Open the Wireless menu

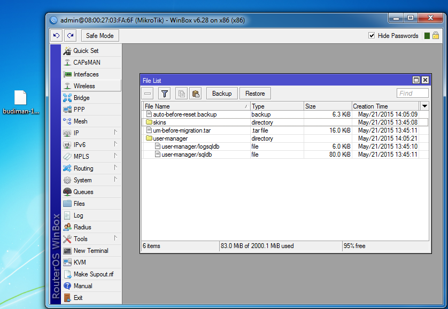[x=91, y=86]
